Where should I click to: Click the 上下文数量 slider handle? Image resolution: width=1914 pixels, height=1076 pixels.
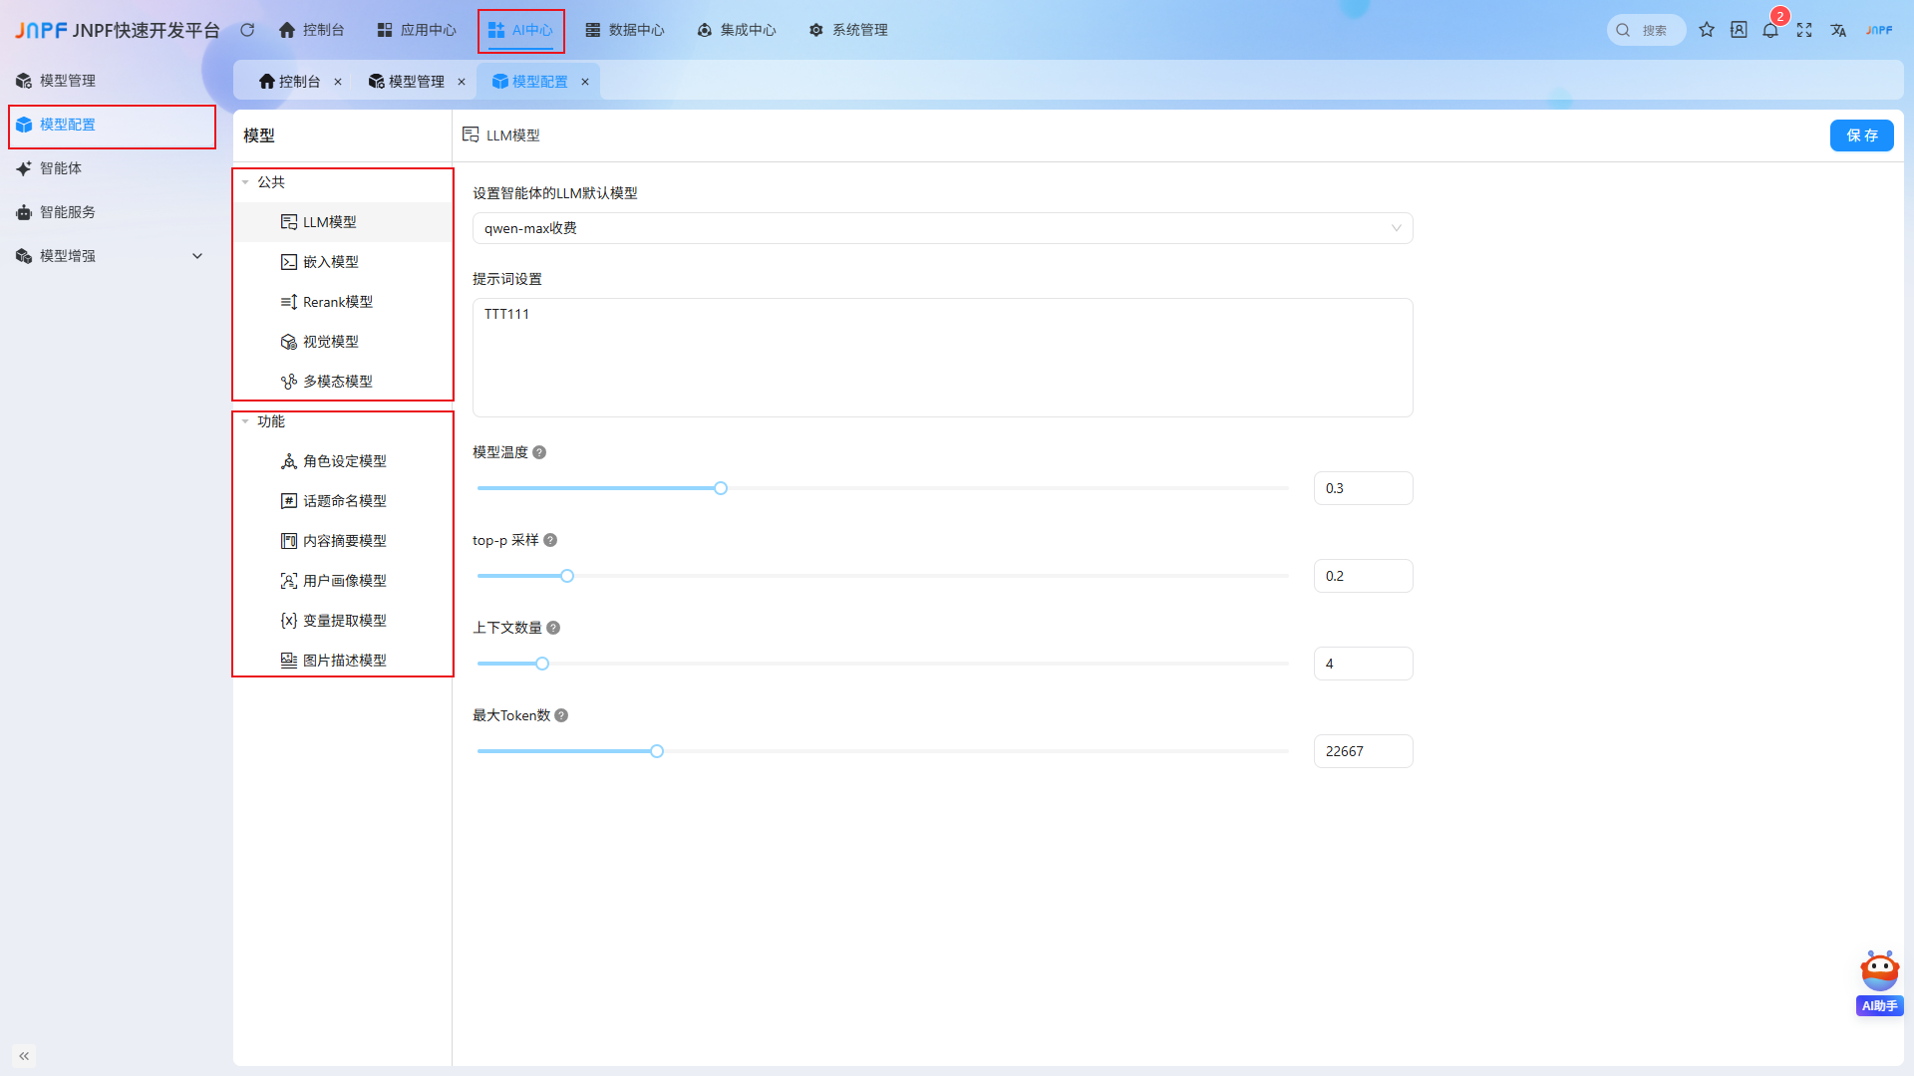[542, 664]
